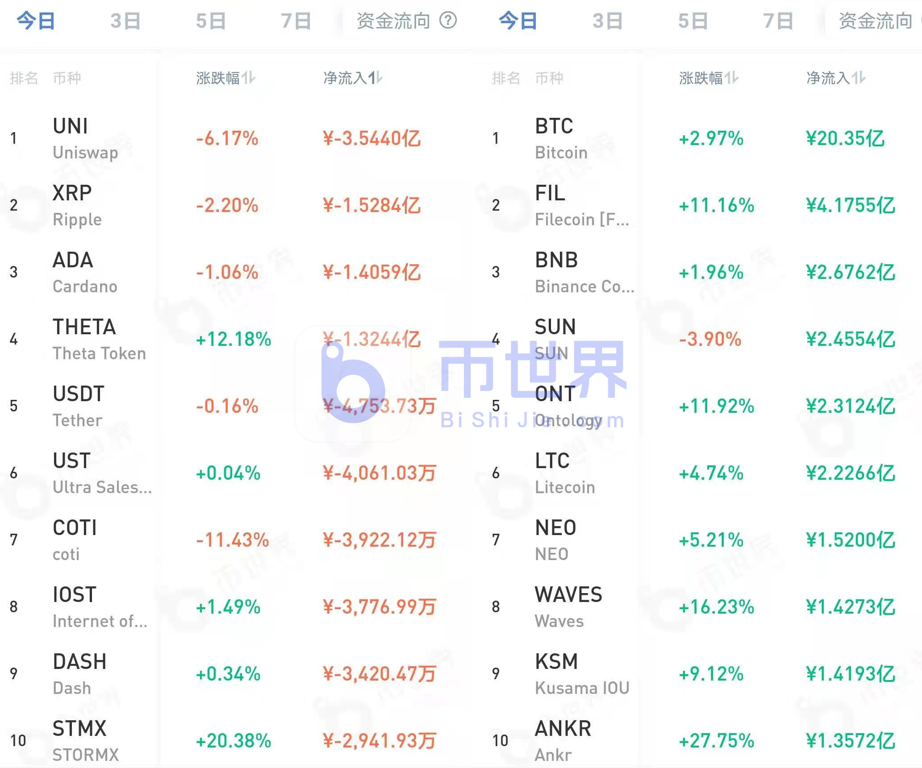Switch left panel to 7日 tab
This screenshot has height=768, width=922.
(x=296, y=21)
